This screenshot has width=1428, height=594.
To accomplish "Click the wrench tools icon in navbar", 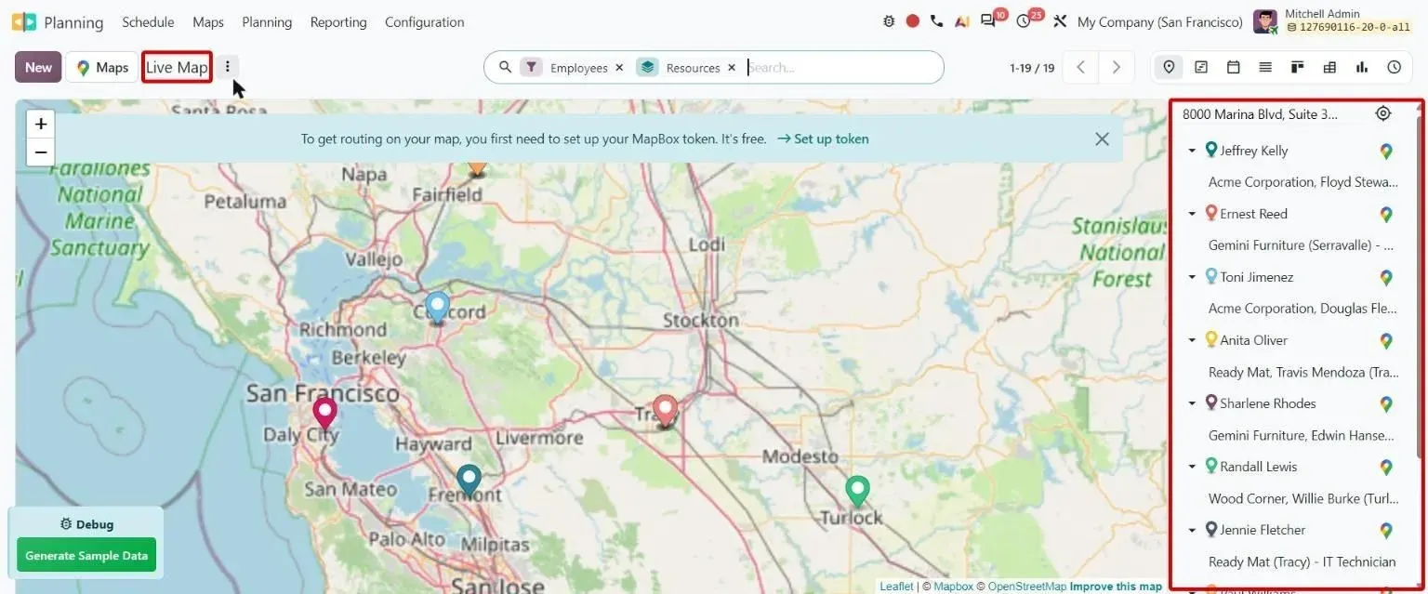I will pos(1060,21).
